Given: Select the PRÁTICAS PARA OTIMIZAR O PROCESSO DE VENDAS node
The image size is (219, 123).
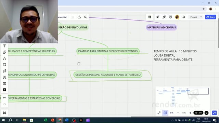Looking at the screenshot, I should click(108, 51).
